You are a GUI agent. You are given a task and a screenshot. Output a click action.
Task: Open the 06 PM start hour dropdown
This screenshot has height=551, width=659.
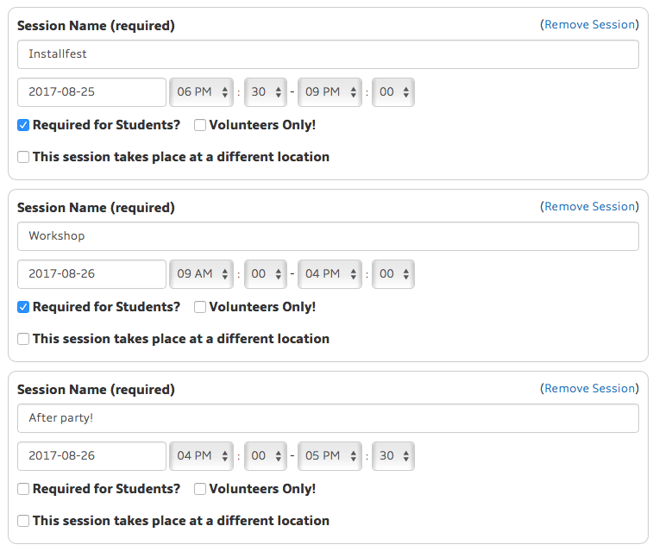(x=202, y=92)
